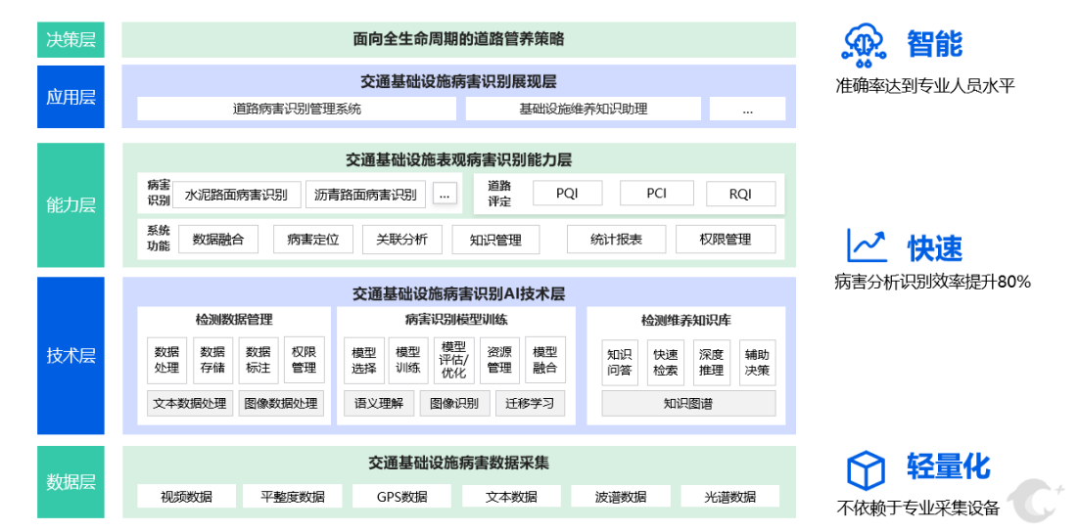This screenshot has height=531, width=1079.
Task: Click 权限管理 box in 系统功能 row
Action: [726, 239]
